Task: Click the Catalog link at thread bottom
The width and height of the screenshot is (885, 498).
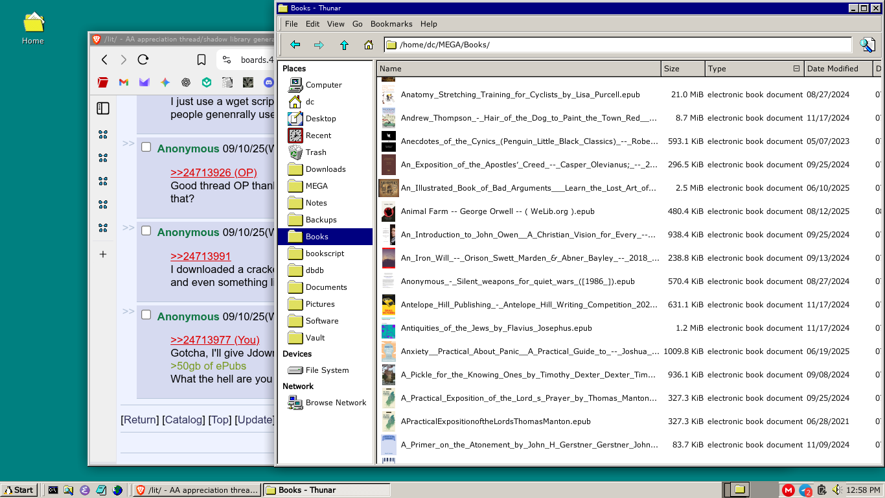Action: (x=183, y=420)
